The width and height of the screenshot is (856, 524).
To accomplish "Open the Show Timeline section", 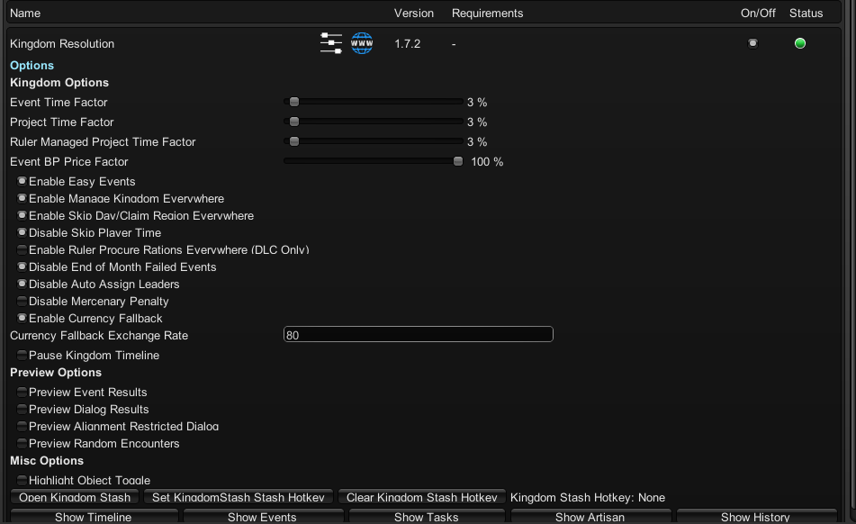I will point(94,517).
